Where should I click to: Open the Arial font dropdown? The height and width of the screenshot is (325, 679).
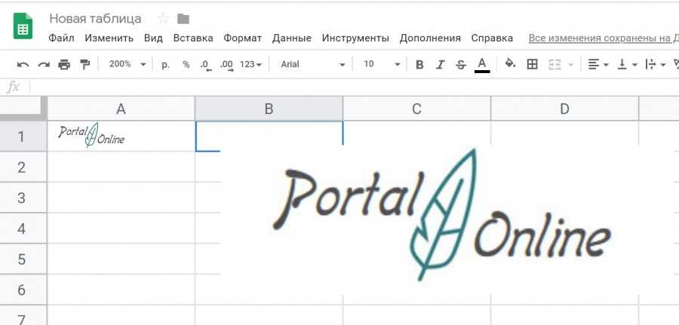tap(312, 65)
